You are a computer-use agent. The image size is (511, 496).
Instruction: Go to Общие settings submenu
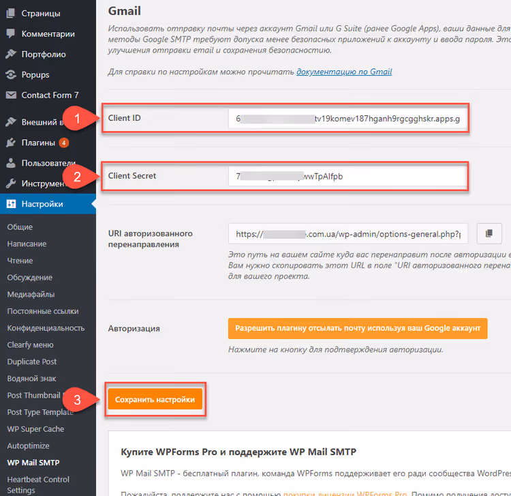tap(20, 227)
